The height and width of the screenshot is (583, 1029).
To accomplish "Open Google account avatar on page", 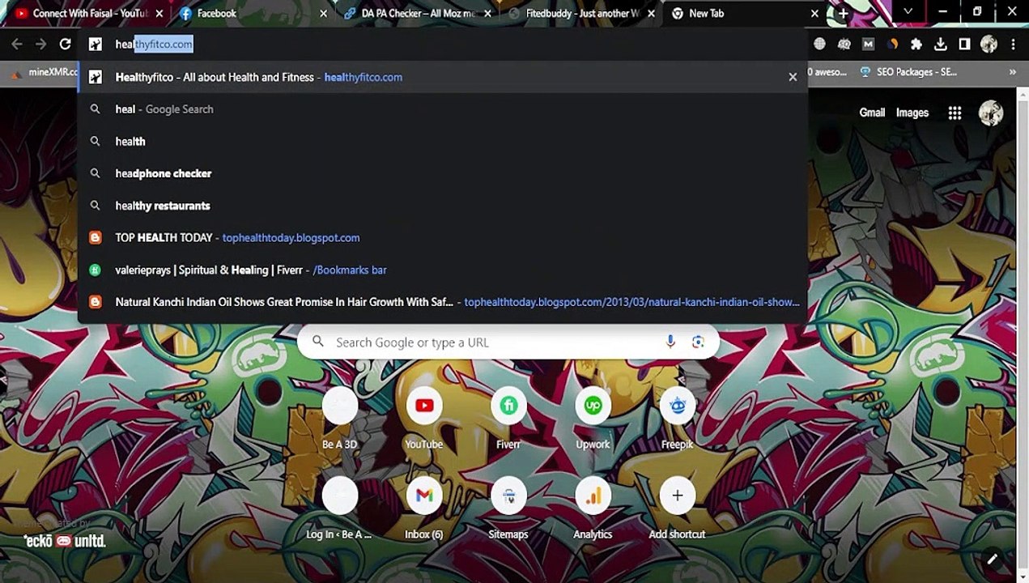I will coord(991,113).
